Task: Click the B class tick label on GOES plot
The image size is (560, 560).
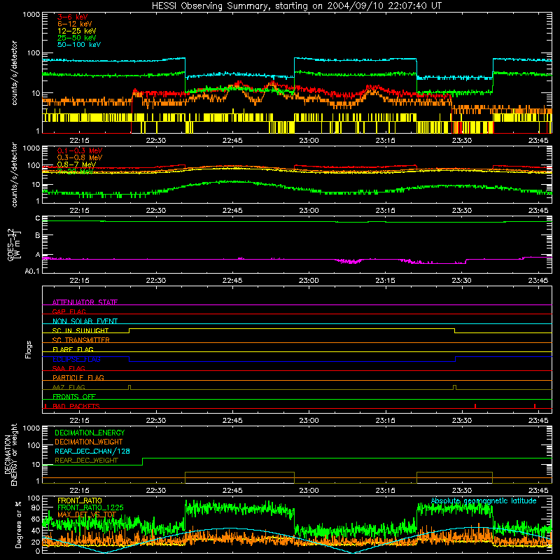Action: click(x=38, y=235)
